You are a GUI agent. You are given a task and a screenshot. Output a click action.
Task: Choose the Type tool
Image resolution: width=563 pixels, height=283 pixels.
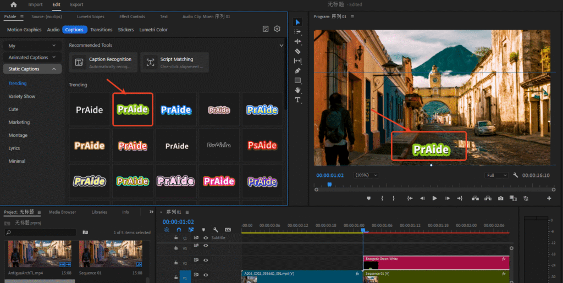(298, 99)
